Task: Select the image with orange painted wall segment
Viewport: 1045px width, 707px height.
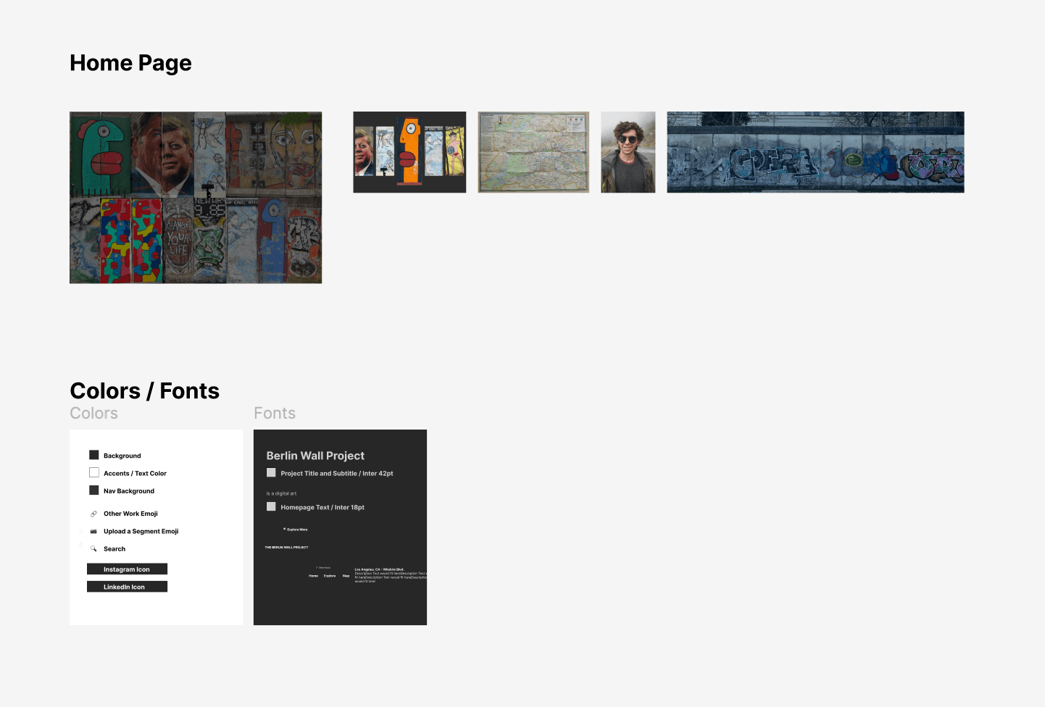Action: coord(409,152)
